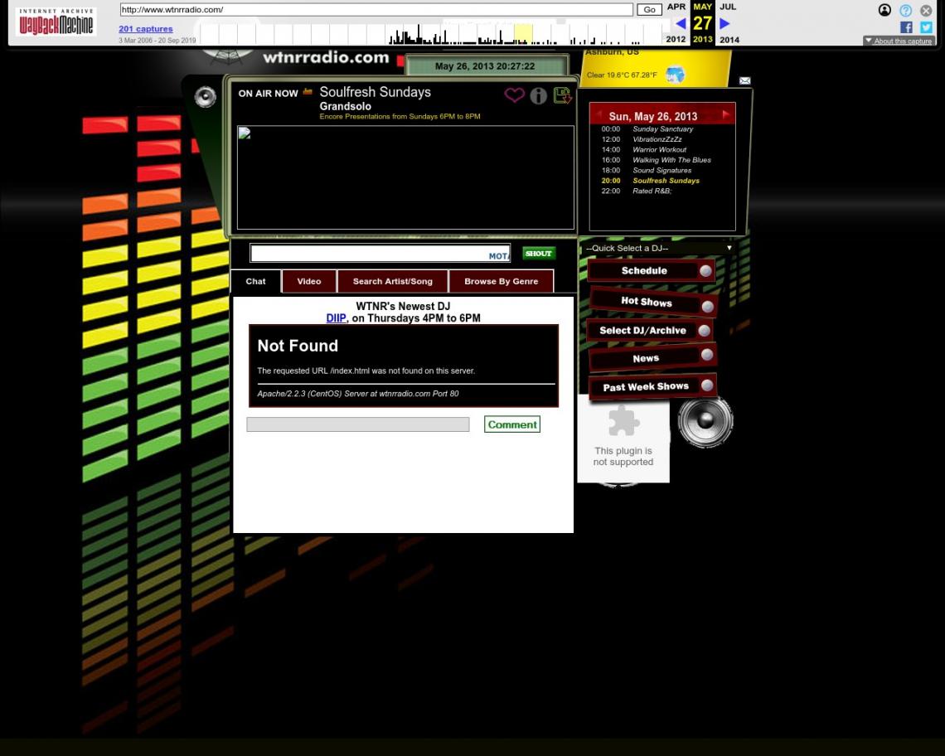Click the weather condition icon

coord(675,75)
